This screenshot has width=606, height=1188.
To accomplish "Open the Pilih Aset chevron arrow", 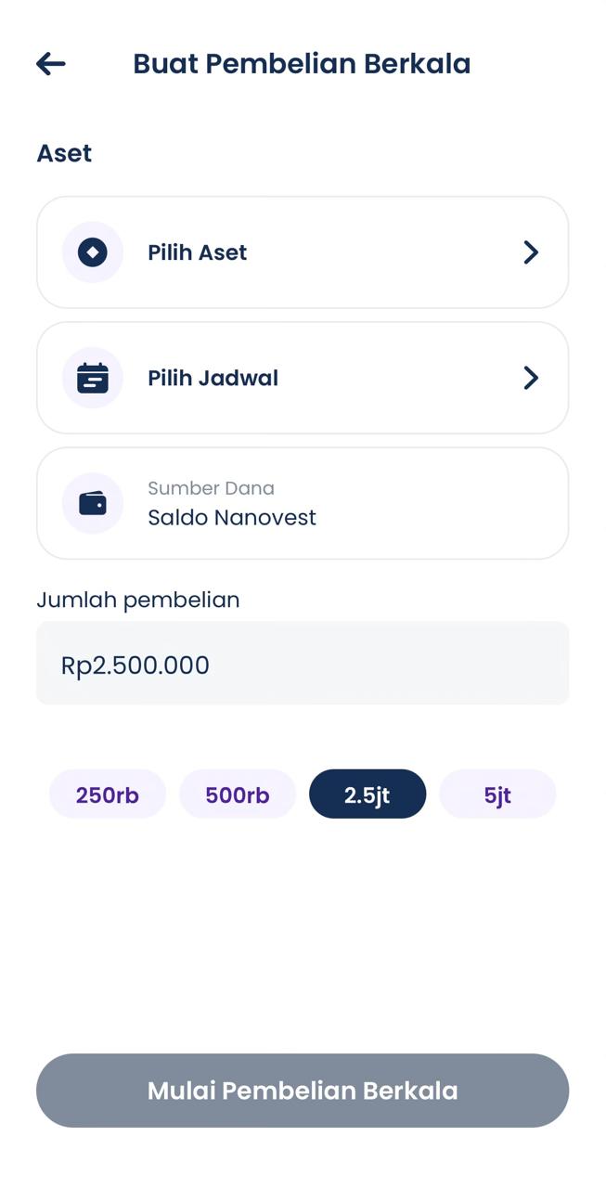I will (530, 252).
